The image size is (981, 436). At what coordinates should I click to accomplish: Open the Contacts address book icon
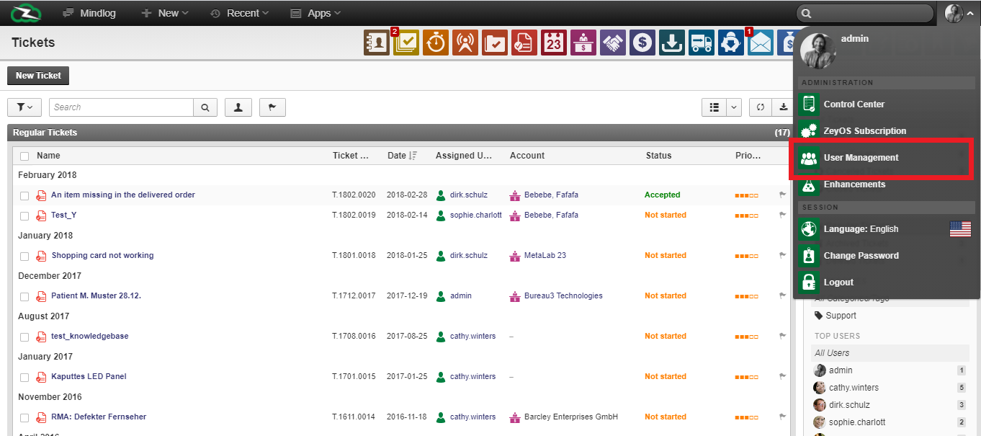377,43
